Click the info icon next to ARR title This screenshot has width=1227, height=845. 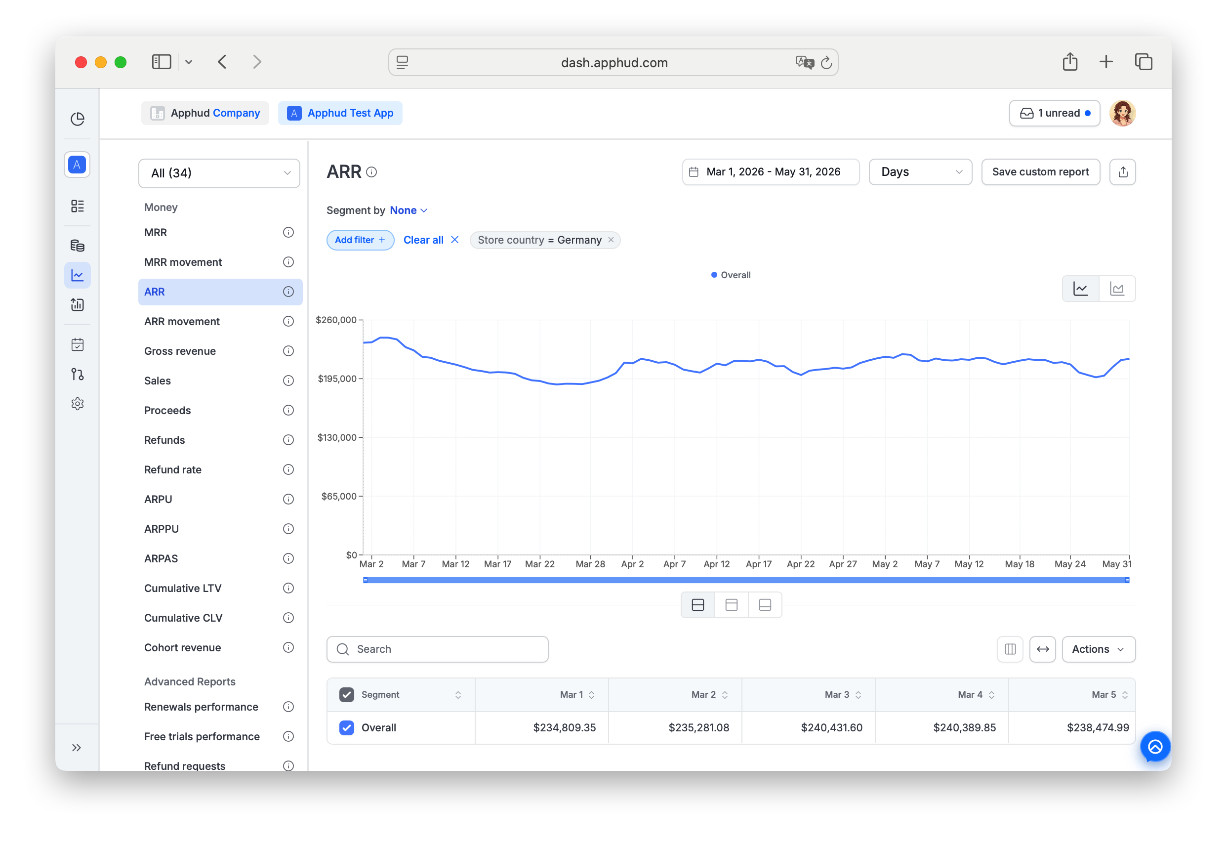tap(371, 172)
